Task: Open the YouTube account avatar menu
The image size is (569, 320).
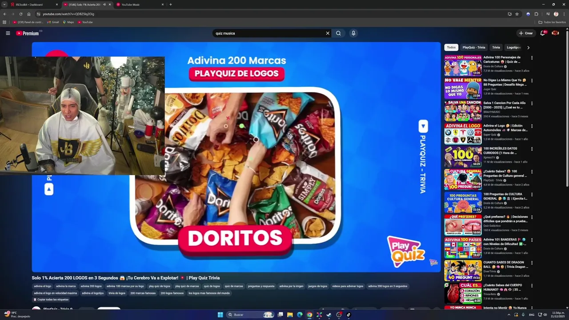Action: coord(555,33)
